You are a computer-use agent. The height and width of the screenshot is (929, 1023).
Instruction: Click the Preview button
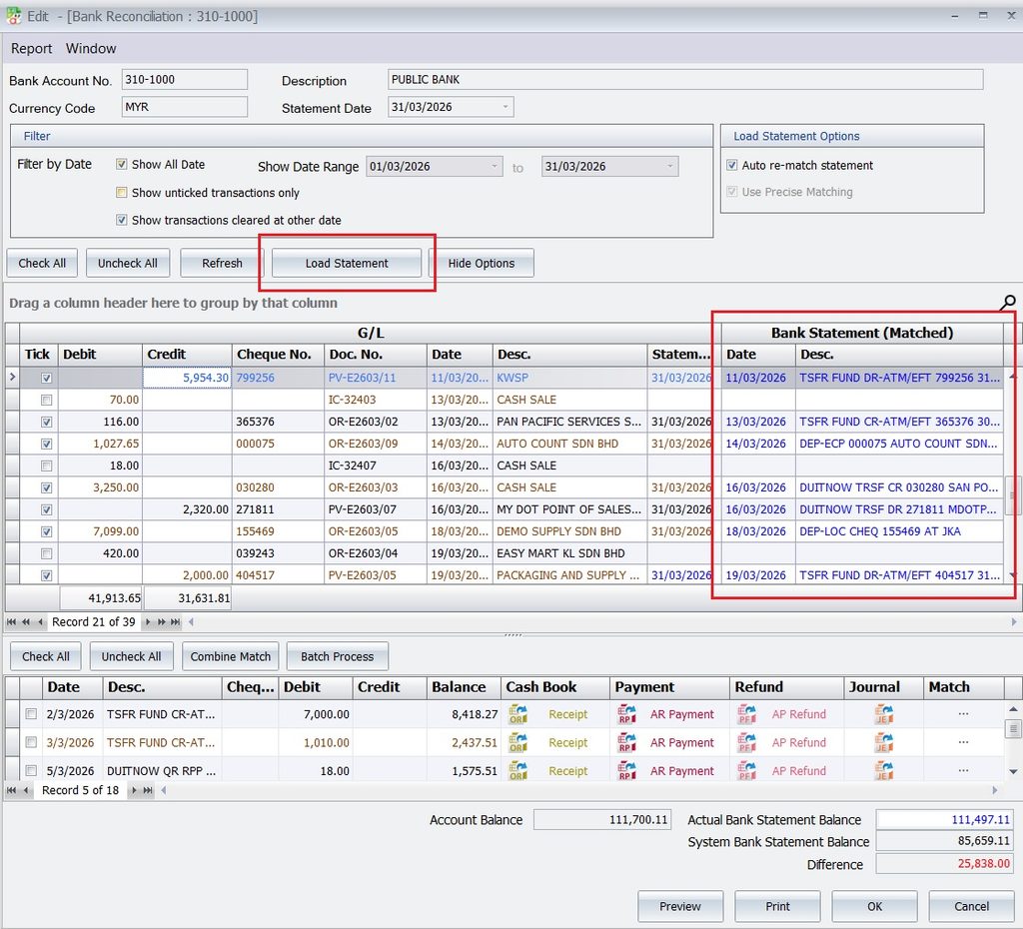tap(679, 906)
